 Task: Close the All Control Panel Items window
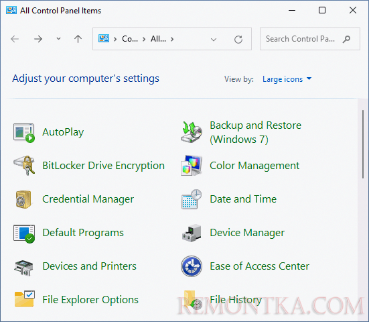click(x=353, y=10)
